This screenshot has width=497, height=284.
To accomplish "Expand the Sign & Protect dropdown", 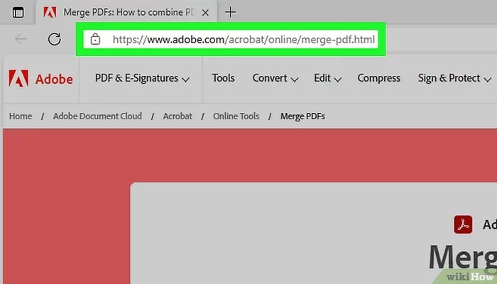I will [x=455, y=78].
